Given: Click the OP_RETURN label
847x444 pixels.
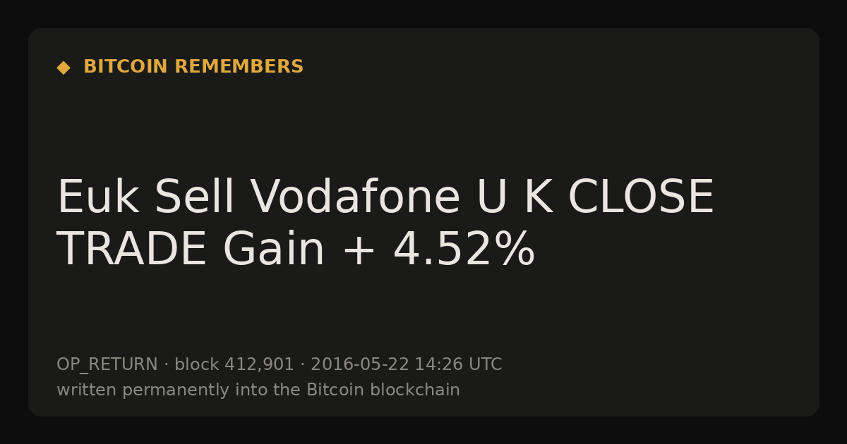Looking at the screenshot, I should (x=107, y=365).
